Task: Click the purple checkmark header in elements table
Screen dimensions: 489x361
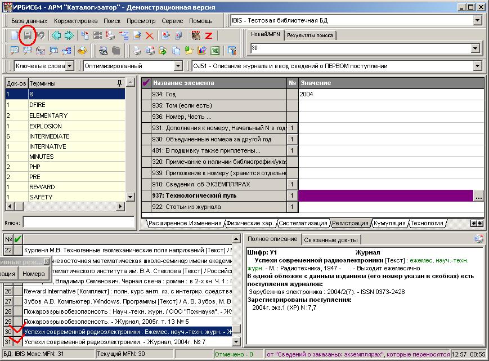Action: (x=146, y=83)
